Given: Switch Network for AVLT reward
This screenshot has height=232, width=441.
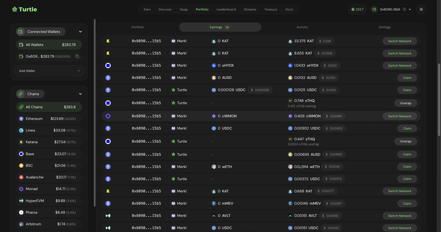Looking at the screenshot, I should (400, 216).
